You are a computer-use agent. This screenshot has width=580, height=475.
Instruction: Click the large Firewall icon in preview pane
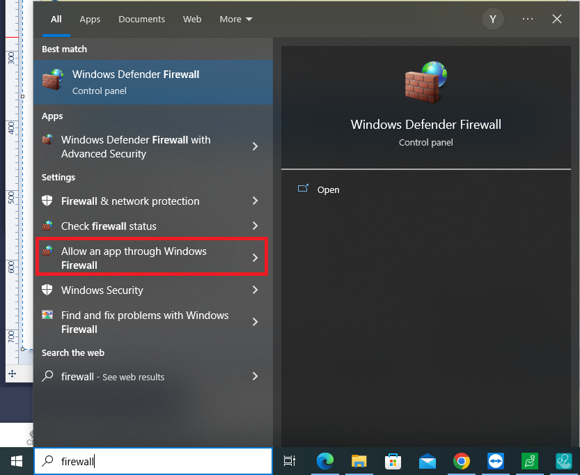pyautogui.click(x=425, y=82)
